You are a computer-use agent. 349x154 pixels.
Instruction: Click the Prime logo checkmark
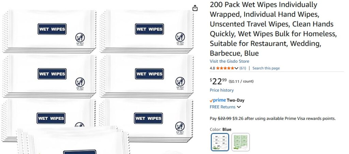(211, 100)
